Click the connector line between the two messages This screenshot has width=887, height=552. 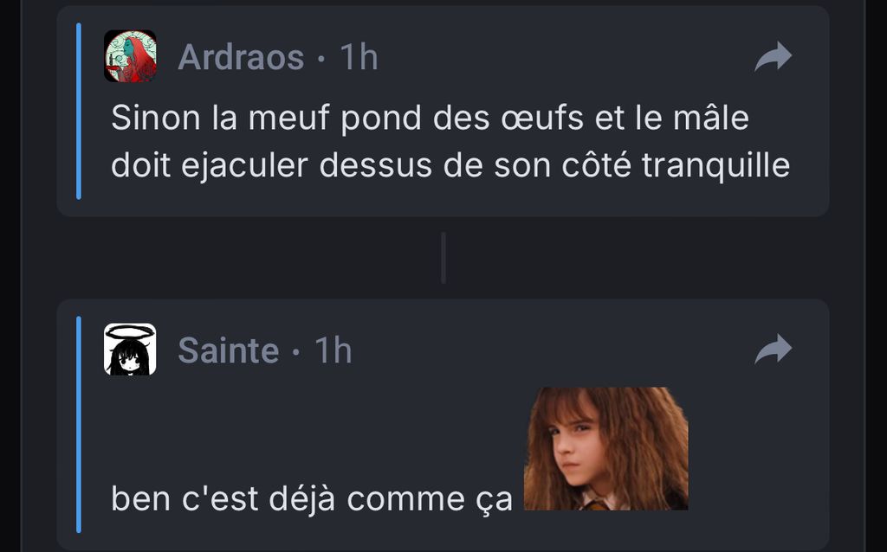point(443,258)
